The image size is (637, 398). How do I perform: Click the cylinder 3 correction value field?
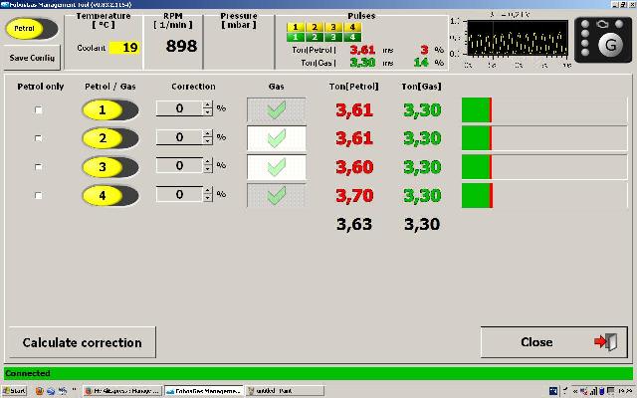[178, 166]
